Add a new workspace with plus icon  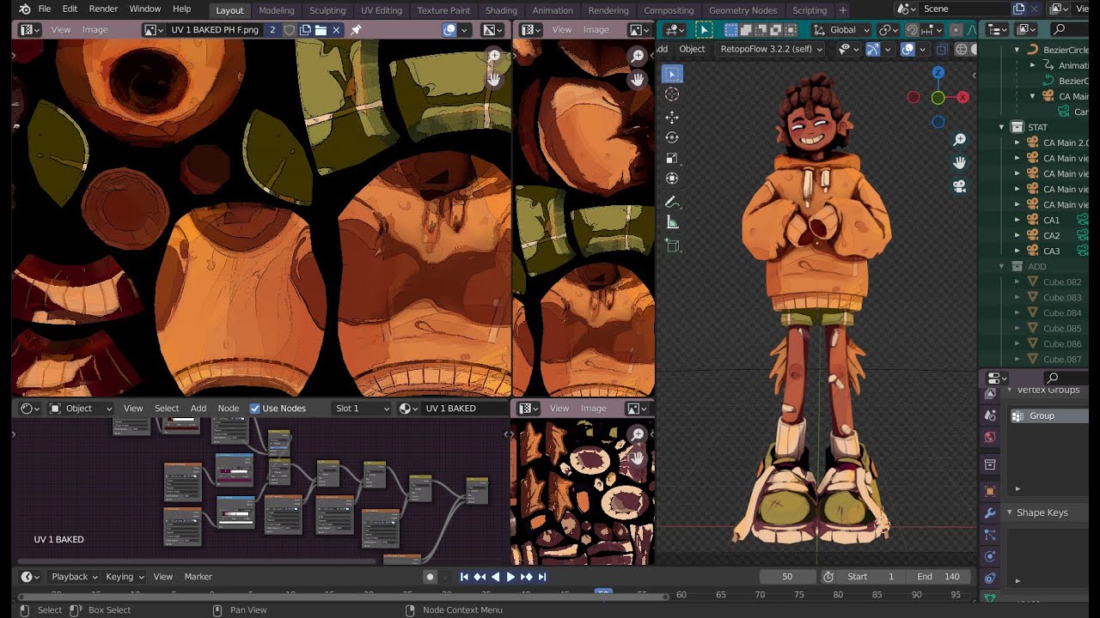pyautogui.click(x=842, y=10)
